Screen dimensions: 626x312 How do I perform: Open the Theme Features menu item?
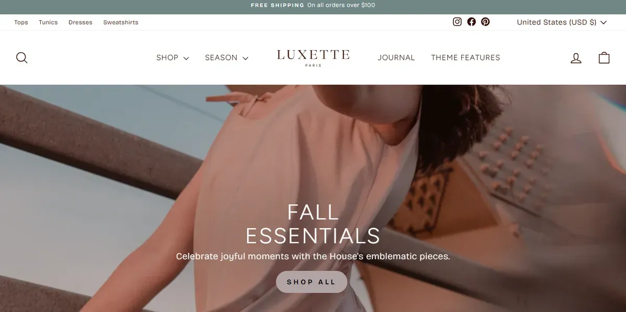465,58
